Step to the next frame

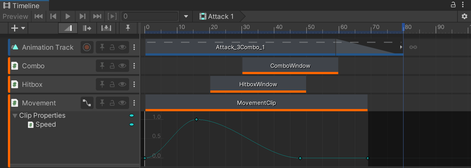pos(82,17)
